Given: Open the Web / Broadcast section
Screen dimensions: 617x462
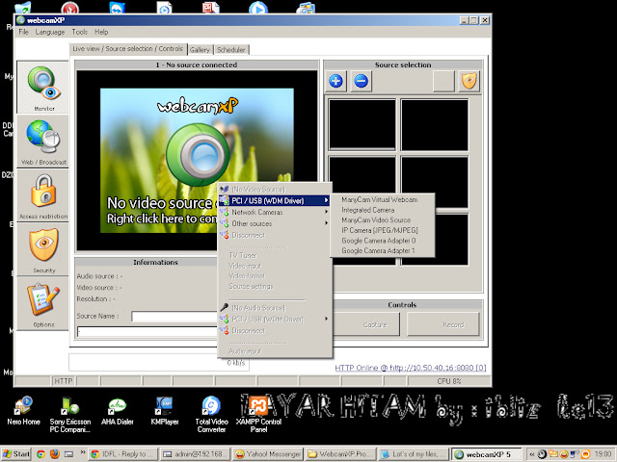Looking at the screenshot, I should pyautogui.click(x=42, y=141).
